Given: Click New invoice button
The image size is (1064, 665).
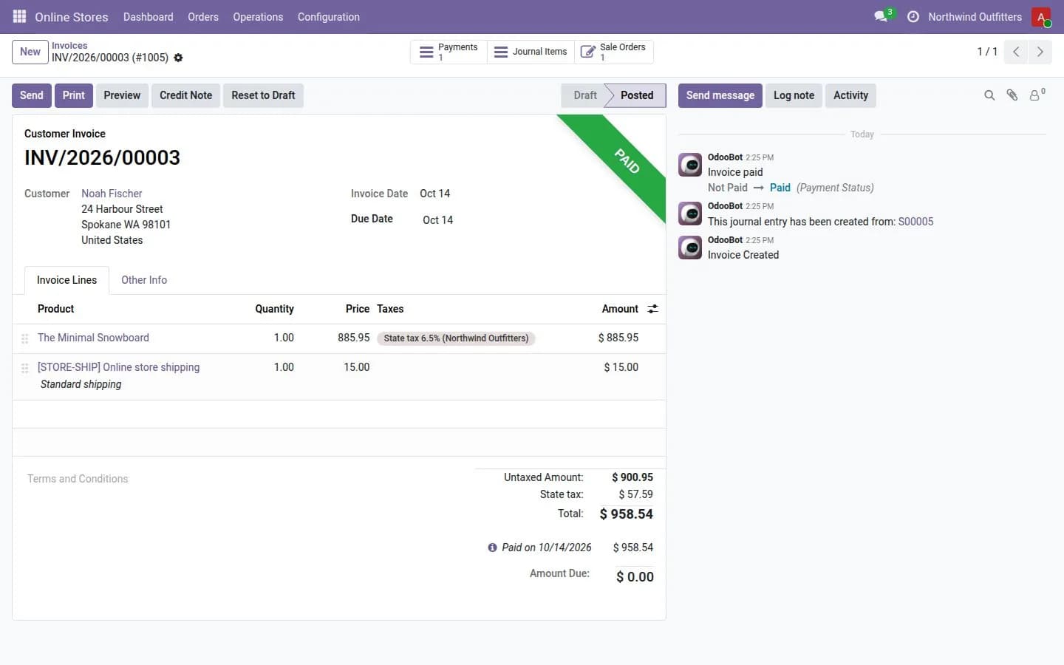Looking at the screenshot, I should [x=30, y=52].
